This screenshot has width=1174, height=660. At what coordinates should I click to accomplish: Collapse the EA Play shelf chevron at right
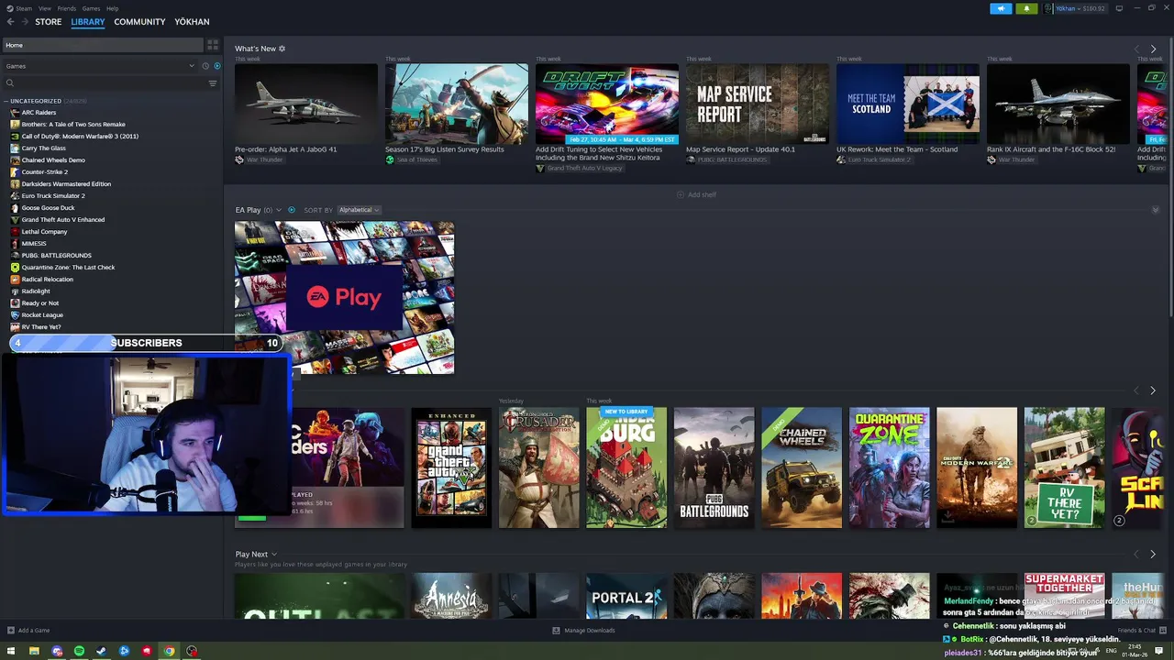point(1155,210)
